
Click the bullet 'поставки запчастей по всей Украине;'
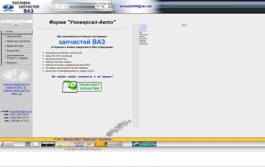[67, 68]
